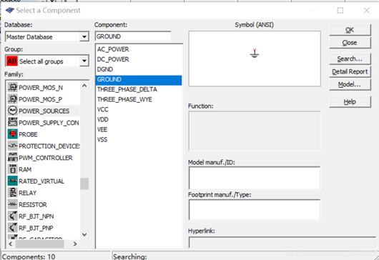Select the POWER_MOS_P family icon
Viewport: 379px width, 260px height.
coord(13,99)
